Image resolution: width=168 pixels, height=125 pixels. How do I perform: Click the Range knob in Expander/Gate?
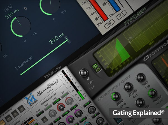click(x=115, y=96)
